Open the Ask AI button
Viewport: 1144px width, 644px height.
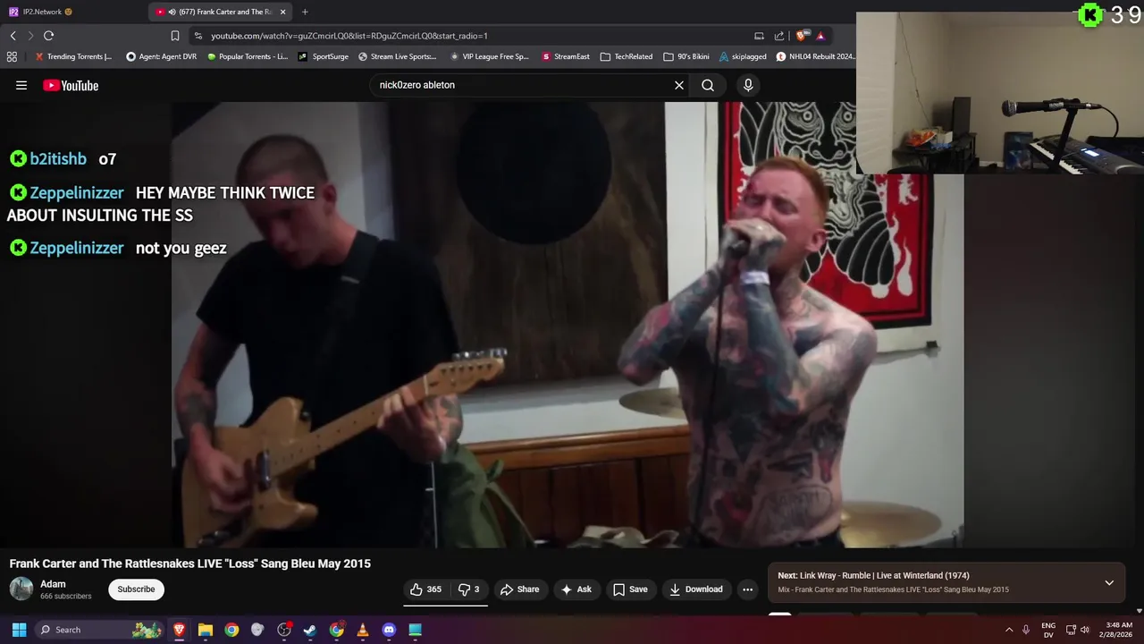click(x=576, y=589)
